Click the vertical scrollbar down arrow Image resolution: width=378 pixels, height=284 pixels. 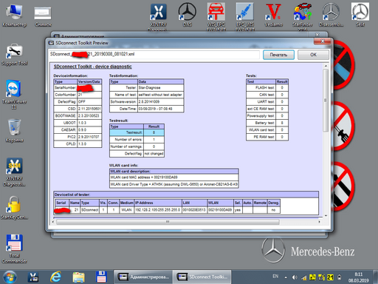click(326, 216)
